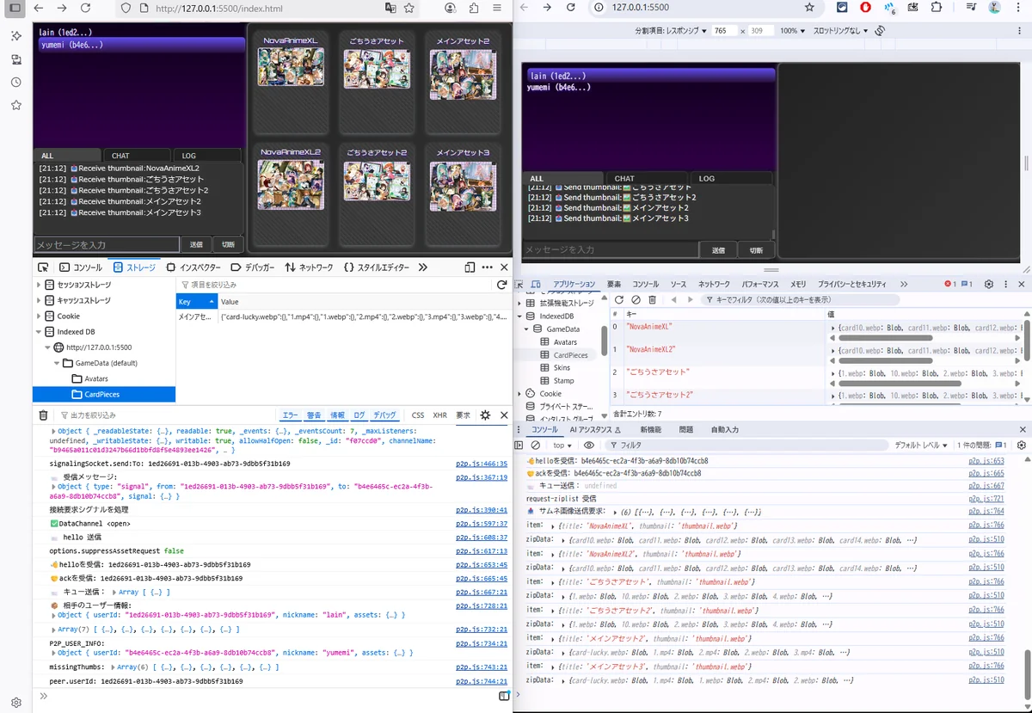The image size is (1032, 713).
Task: Click 送信 button in left chat panel
Action: [196, 244]
